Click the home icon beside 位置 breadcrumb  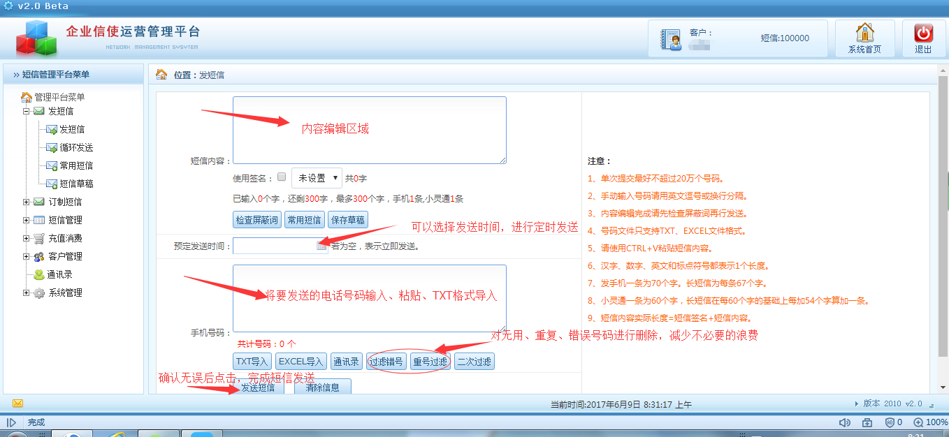click(161, 75)
